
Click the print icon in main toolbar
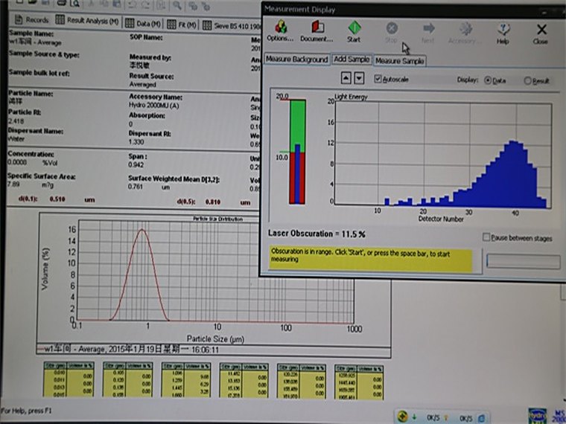click(x=61, y=3)
